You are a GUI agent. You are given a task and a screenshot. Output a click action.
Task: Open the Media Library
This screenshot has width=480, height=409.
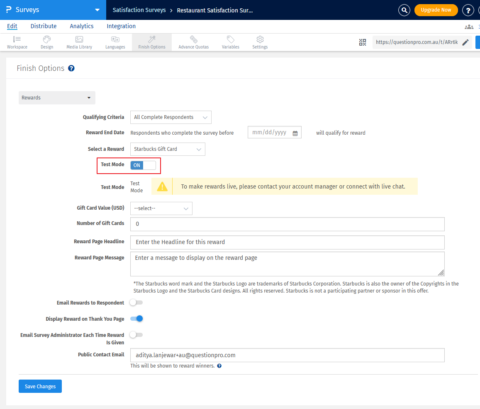(79, 42)
